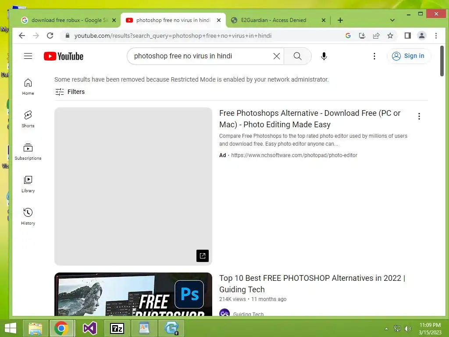Viewport: 449px width, 337px height.
Task: Activate voice search microphone
Action: [x=324, y=56]
